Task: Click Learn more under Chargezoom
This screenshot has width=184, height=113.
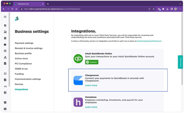Action: coord(91,85)
